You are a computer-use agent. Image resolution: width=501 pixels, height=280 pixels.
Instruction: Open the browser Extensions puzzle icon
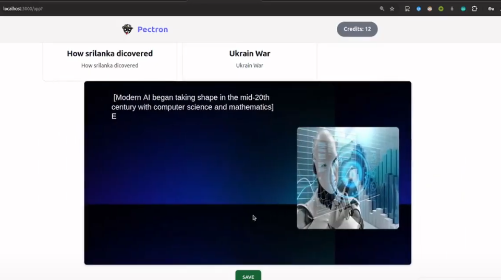474,9
